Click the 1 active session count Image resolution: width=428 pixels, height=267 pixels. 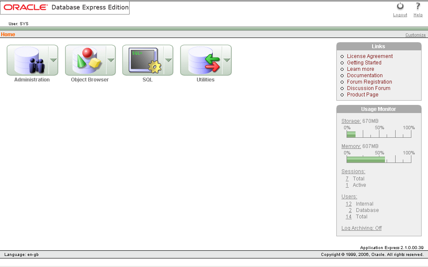pyautogui.click(x=347, y=185)
